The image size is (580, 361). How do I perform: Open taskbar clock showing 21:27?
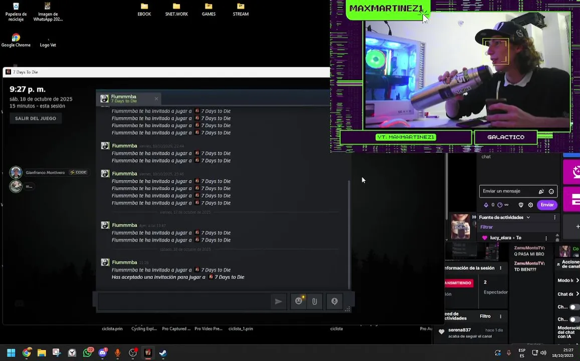coord(562,352)
